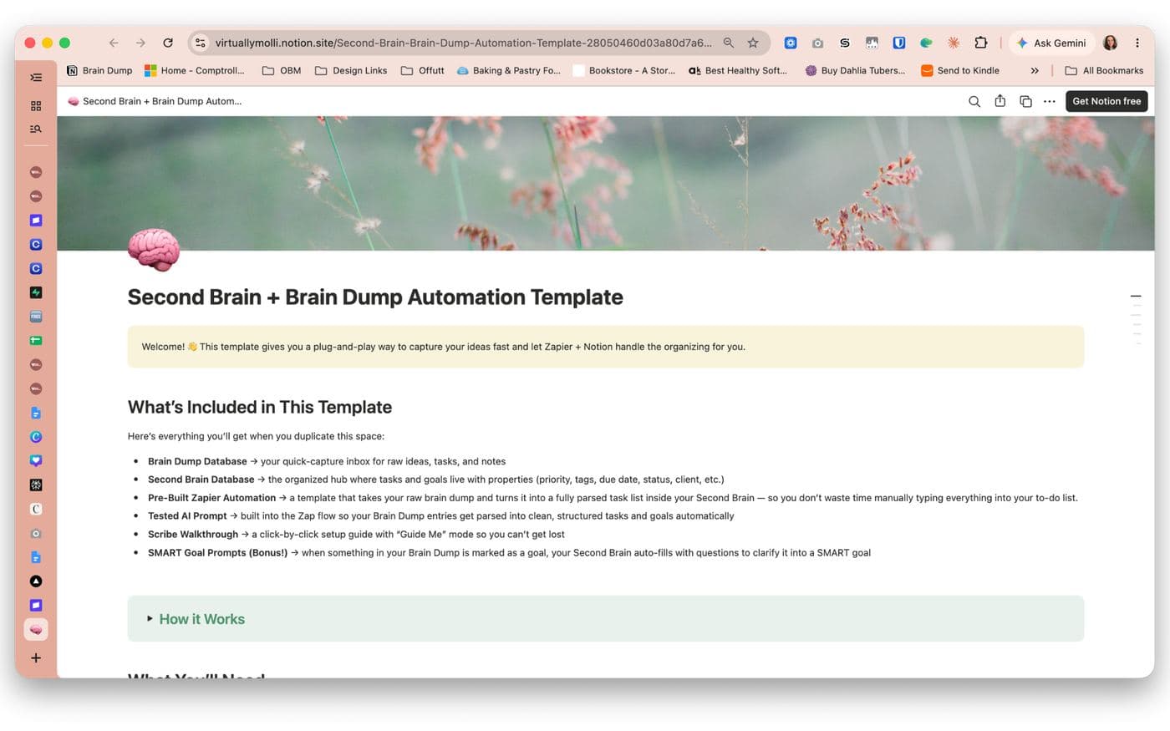This screenshot has width=1170, height=731.
Task: Click the Ask Gemini button
Action: tap(1051, 43)
